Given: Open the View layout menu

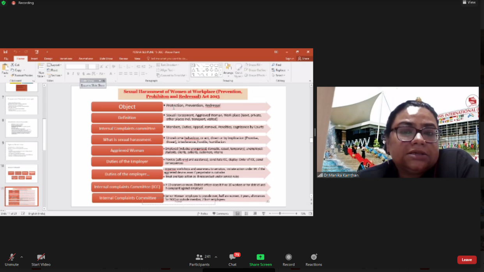Looking at the screenshot, I should [469, 2].
